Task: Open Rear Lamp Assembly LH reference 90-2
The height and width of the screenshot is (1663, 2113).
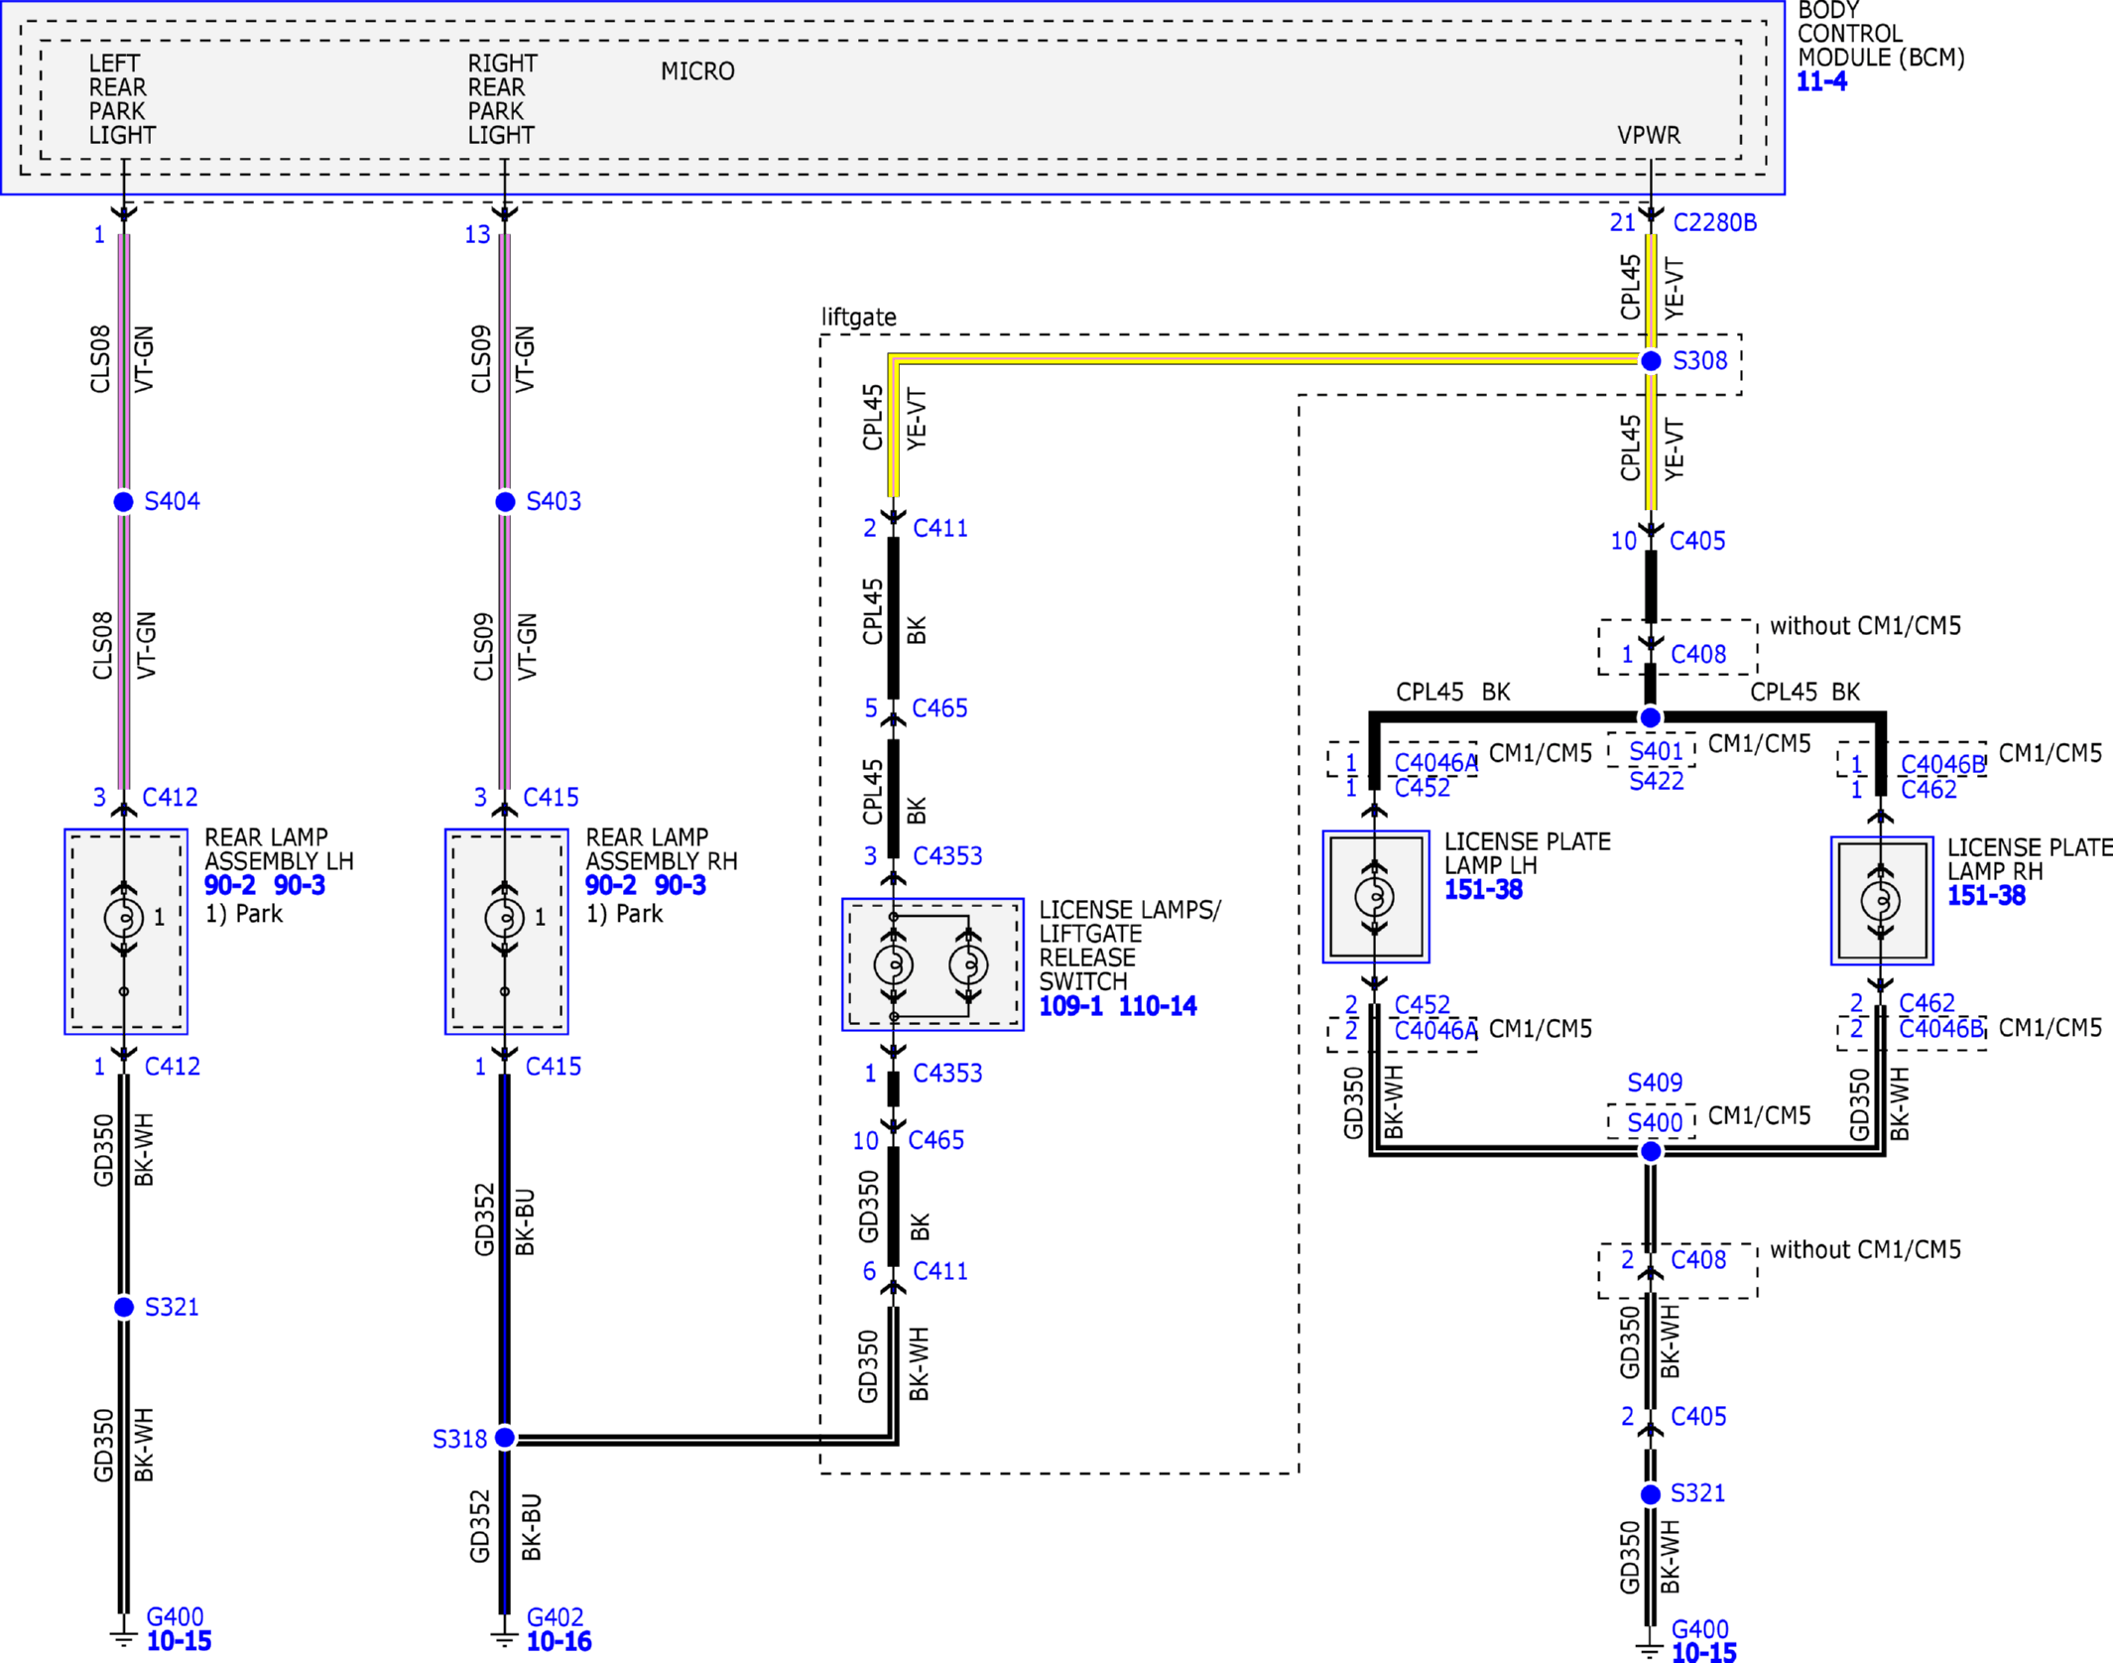Action: coord(230,885)
